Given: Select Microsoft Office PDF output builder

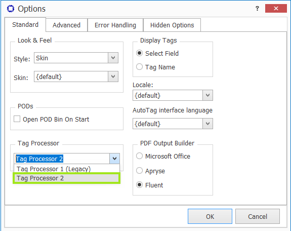Looking at the screenshot, I should pyautogui.click(x=139, y=156).
